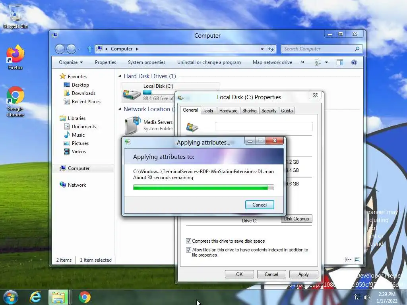The width and height of the screenshot is (407, 305).
Task: Click the network tray icon
Action: (357, 297)
